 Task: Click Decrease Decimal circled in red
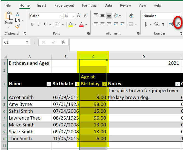(x=178, y=24)
